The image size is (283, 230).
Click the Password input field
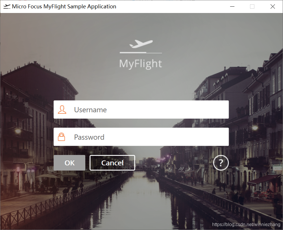click(141, 137)
